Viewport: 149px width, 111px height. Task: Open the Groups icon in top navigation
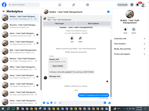[x=88, y=5]
